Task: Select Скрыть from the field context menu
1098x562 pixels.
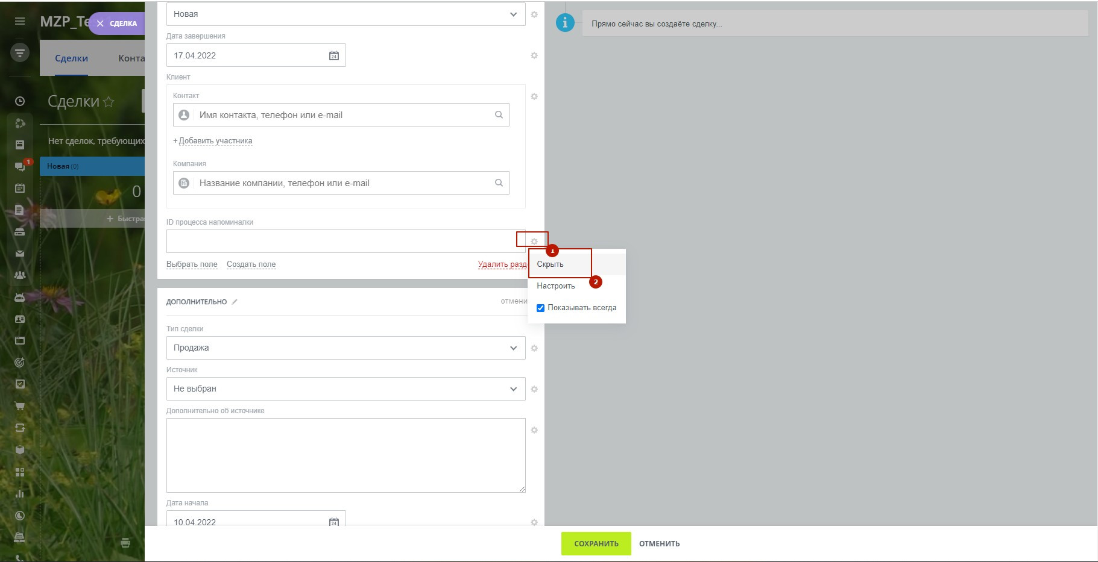Action: click(551, 264)
